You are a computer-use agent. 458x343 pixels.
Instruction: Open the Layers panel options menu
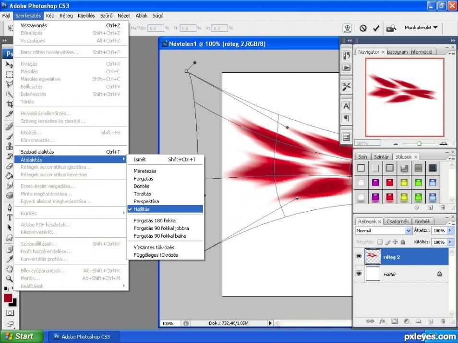[452, 223]
